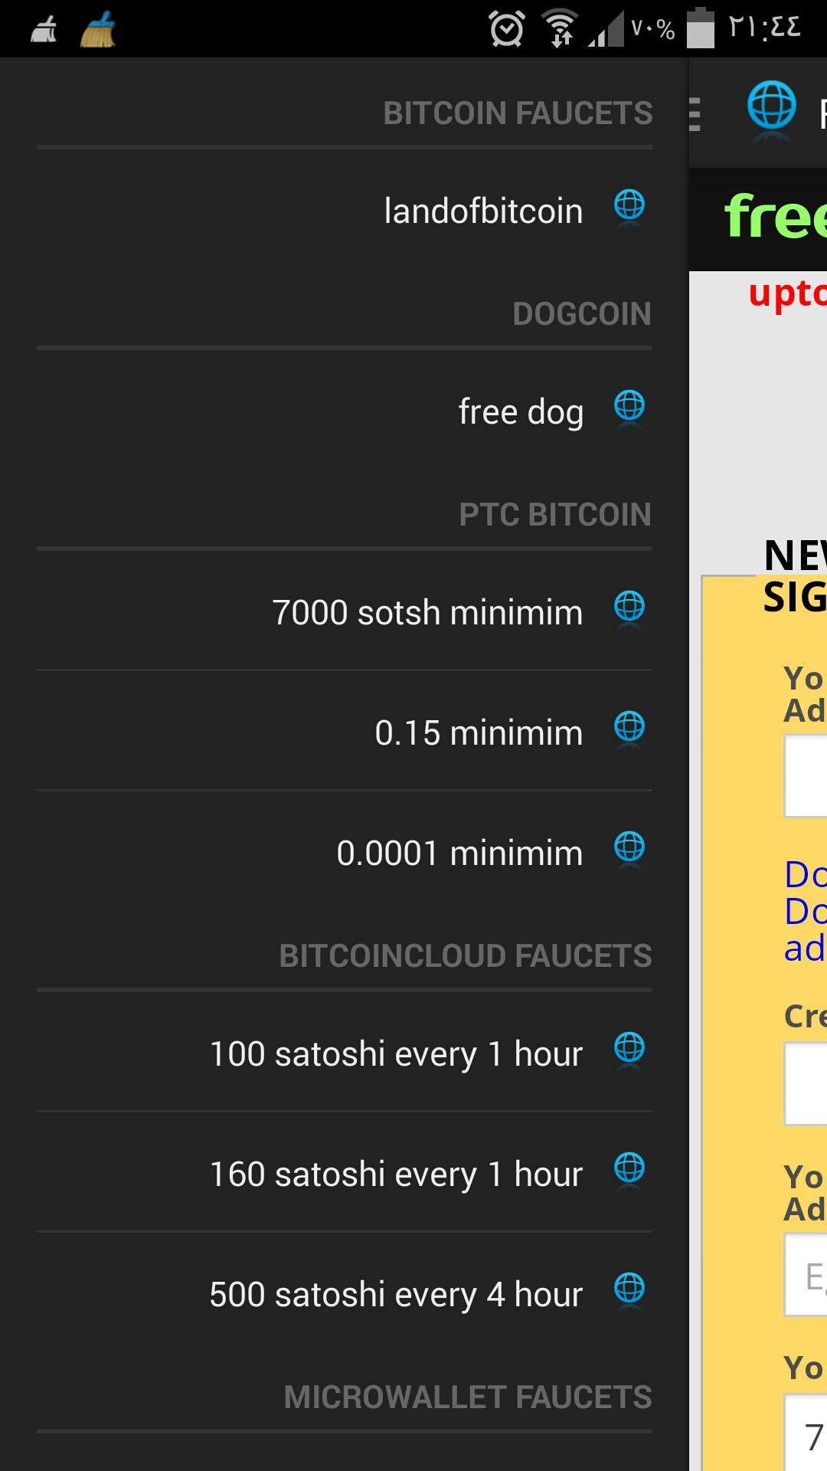
Task: Tap the globe icon next to landofbitcoin
Action: click(628, 205)
